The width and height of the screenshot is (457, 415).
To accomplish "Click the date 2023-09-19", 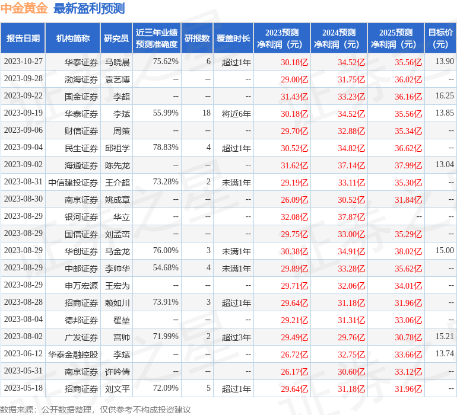I will coord(23,113).
